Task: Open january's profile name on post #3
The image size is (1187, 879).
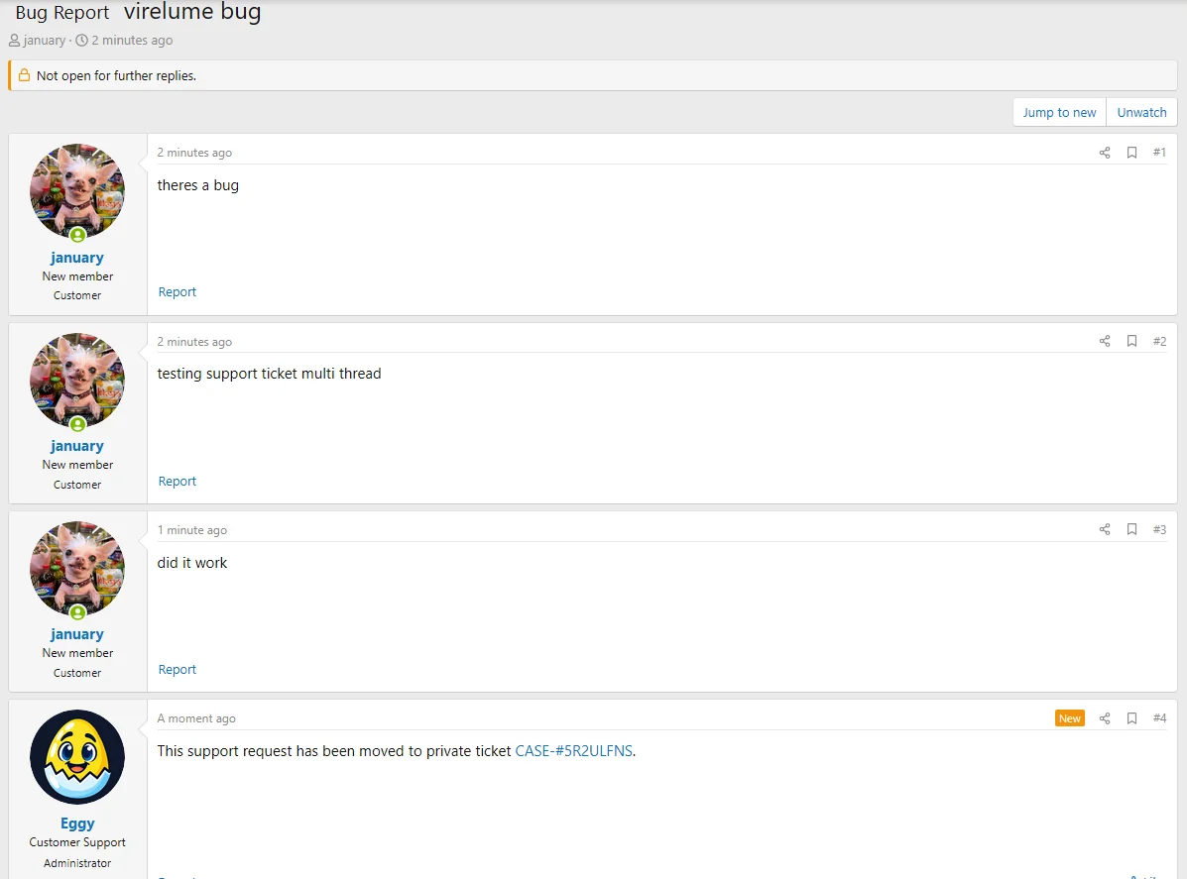Action: tap(77, 634)
